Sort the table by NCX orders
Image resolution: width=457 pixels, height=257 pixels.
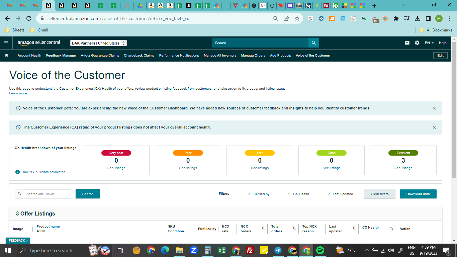pos(263,229)
